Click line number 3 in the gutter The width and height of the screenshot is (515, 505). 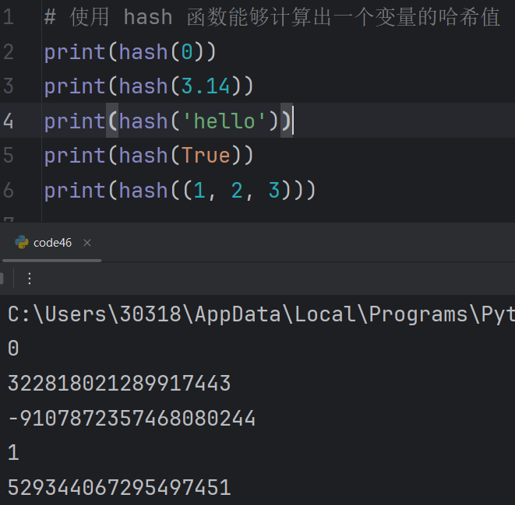8,86
